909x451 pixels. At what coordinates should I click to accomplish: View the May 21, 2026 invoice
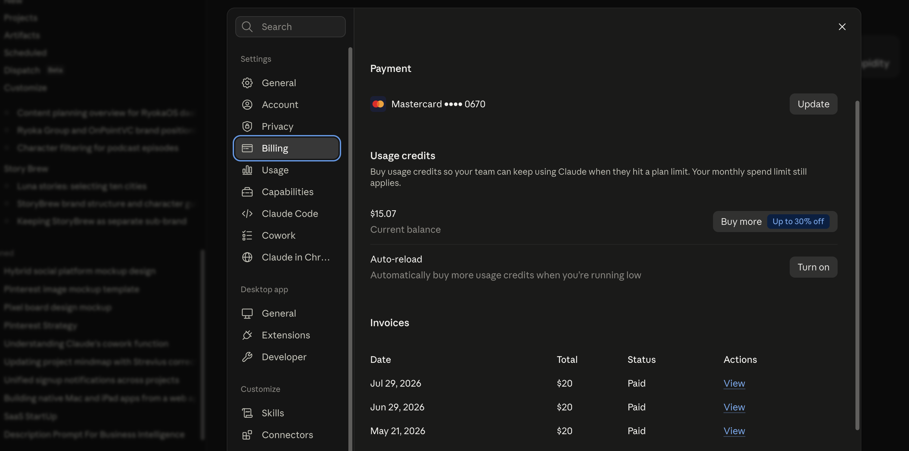734,431
